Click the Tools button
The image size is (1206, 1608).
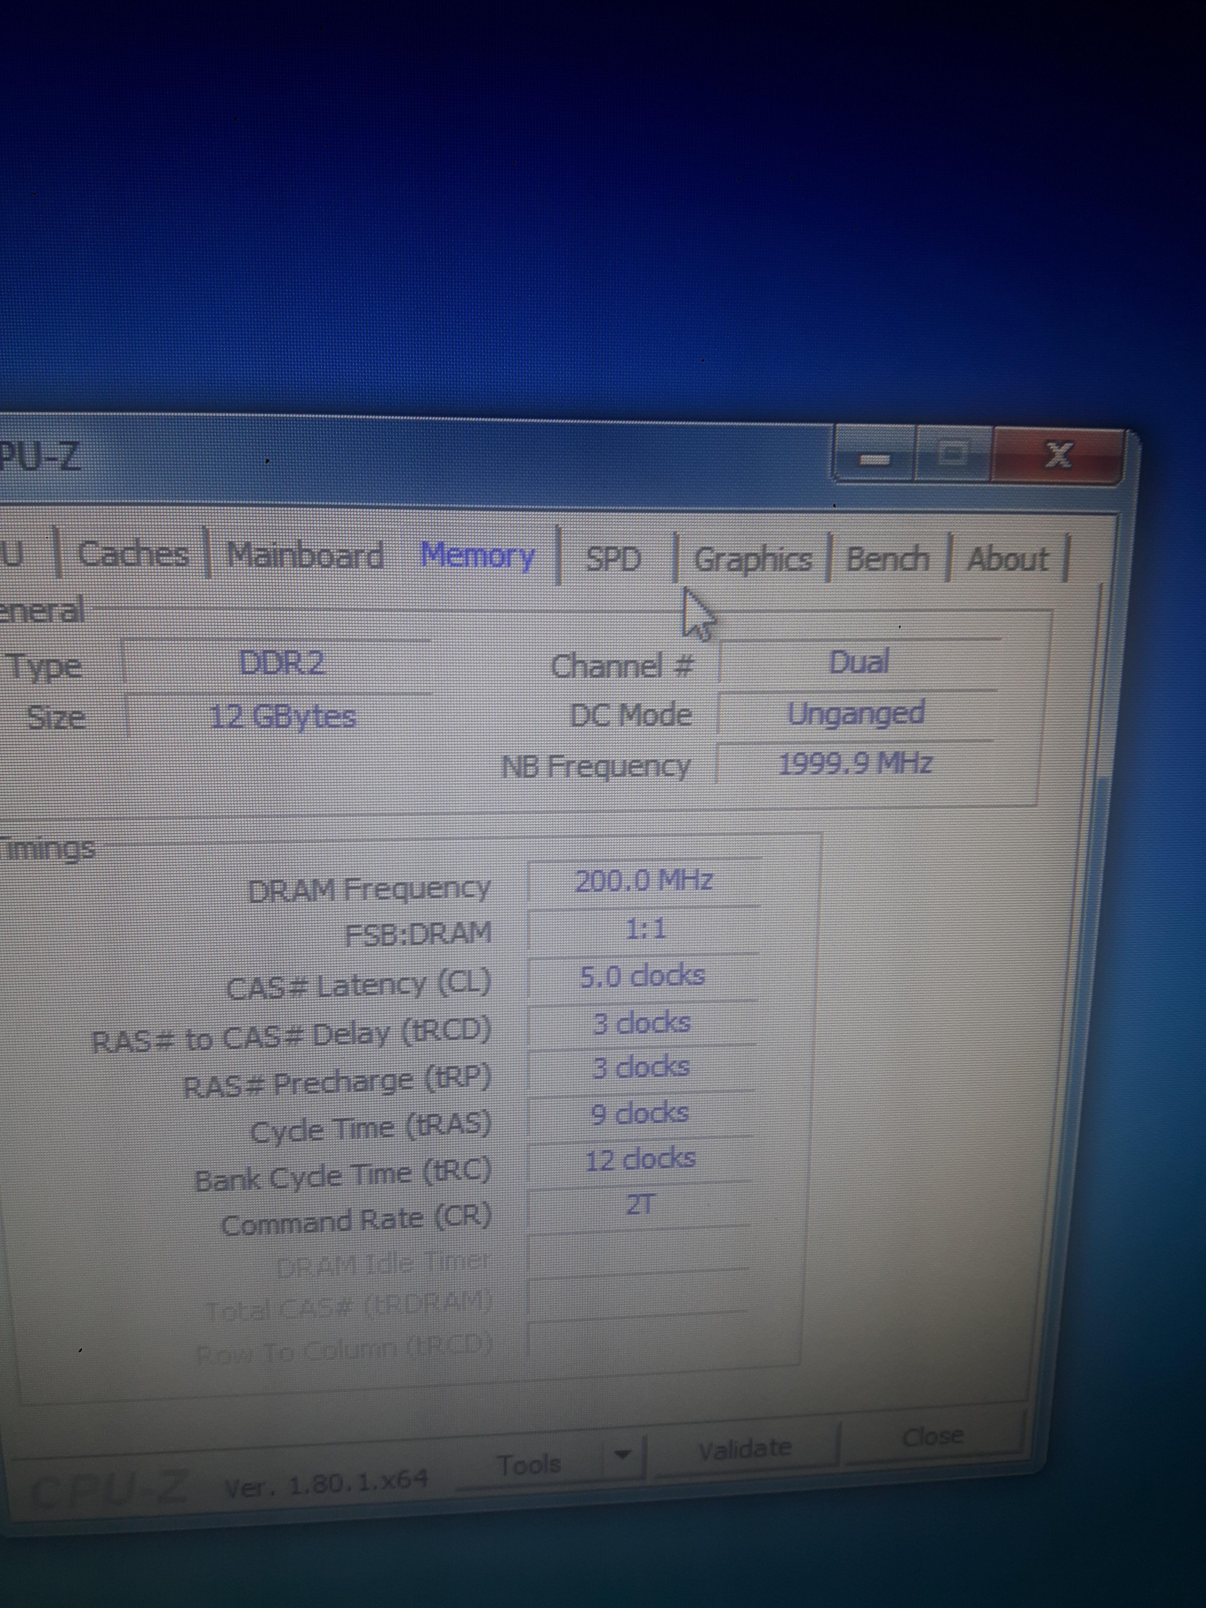point(529,1464)
